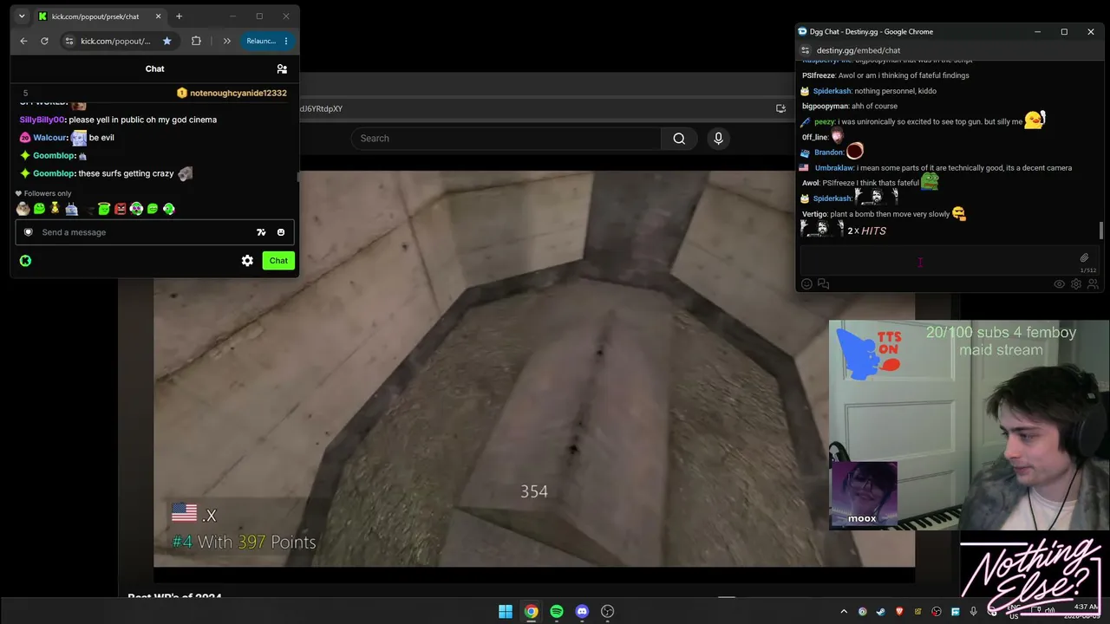Open SillyBilly00's Kick chat profile

click(x=42, y=120)
